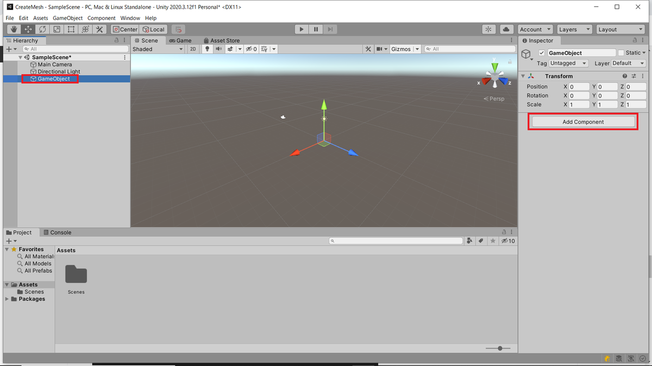Search by type icon in Project panel

(x=469, y=241)
